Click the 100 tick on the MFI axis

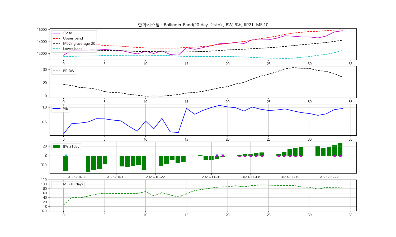tap(44, 184)
